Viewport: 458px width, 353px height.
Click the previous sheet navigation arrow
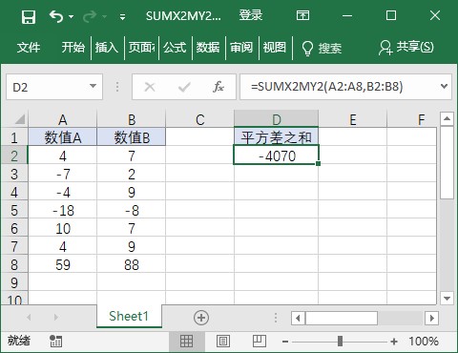click(x=29, y=317)
